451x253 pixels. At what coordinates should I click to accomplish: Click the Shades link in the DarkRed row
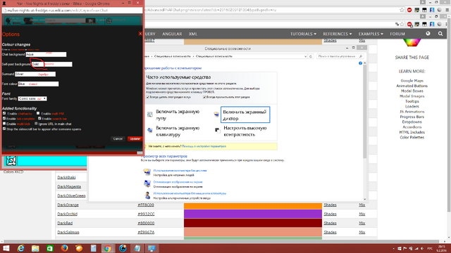(330, 223)
